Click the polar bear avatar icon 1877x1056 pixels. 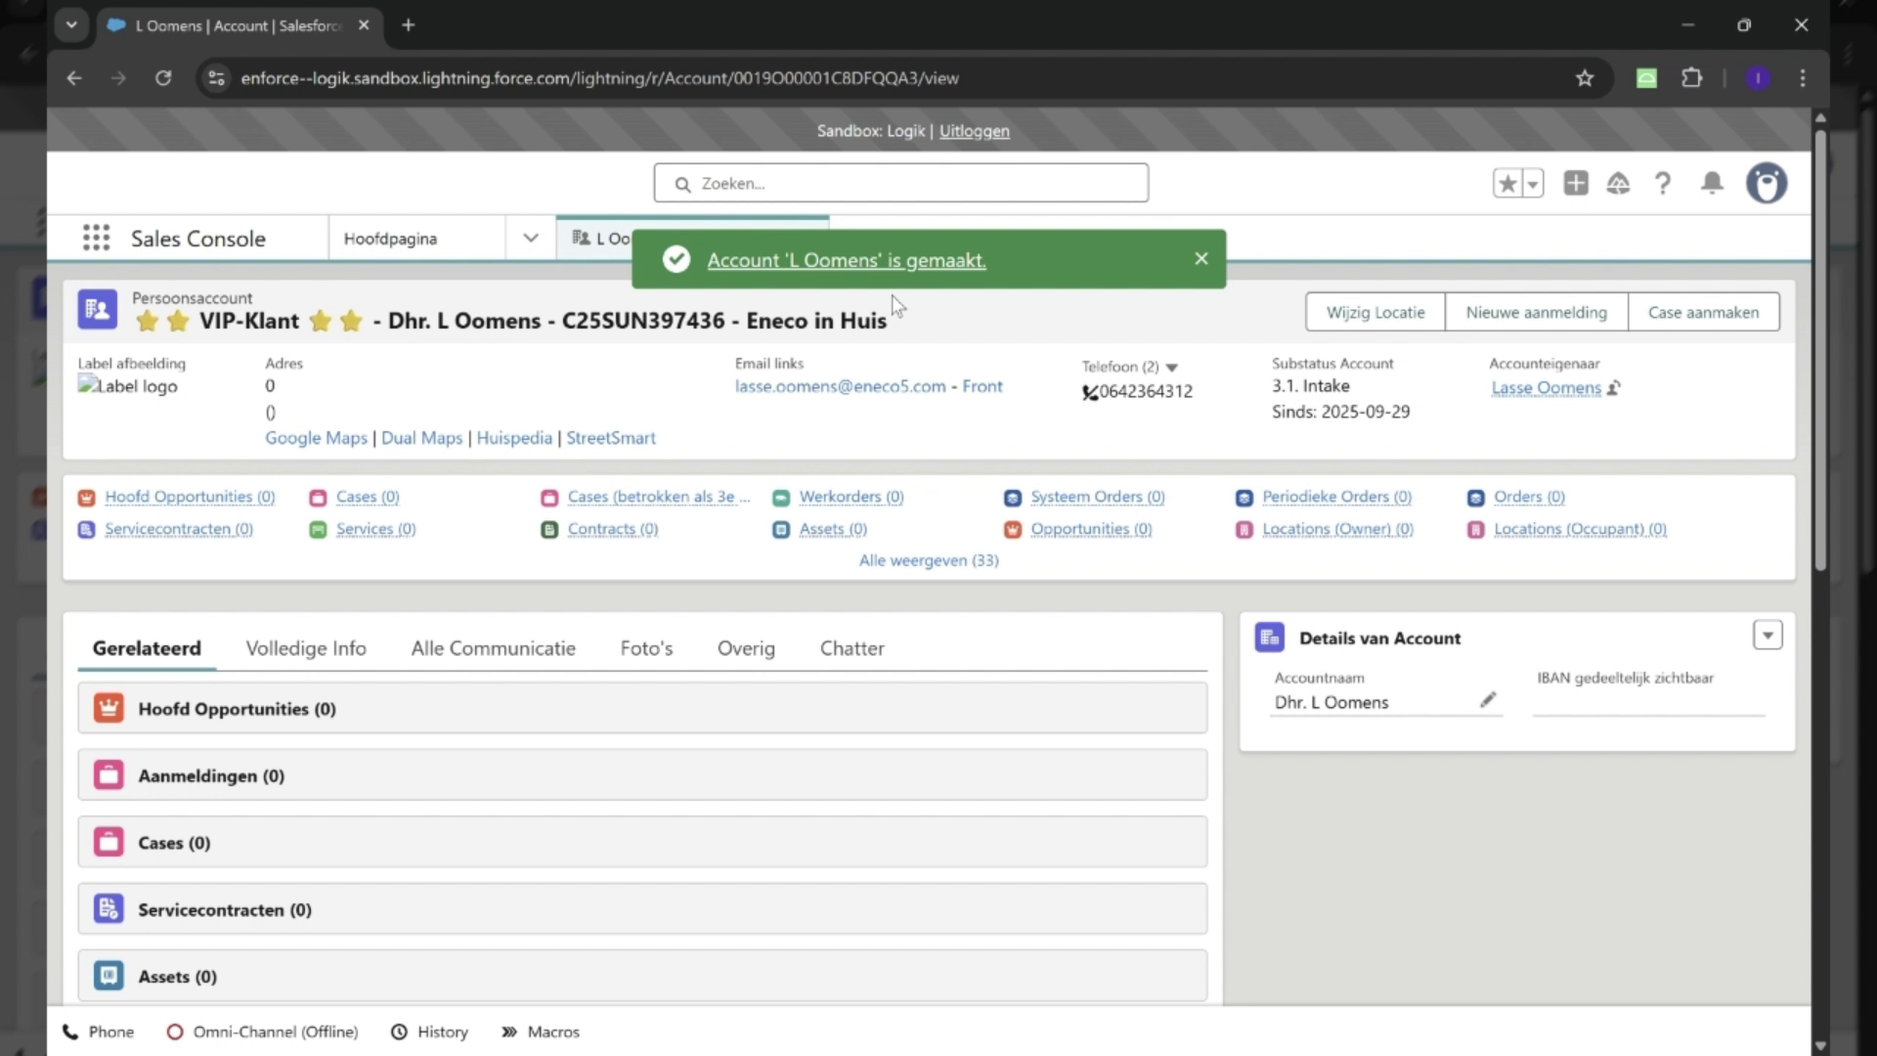point(1768,183)
